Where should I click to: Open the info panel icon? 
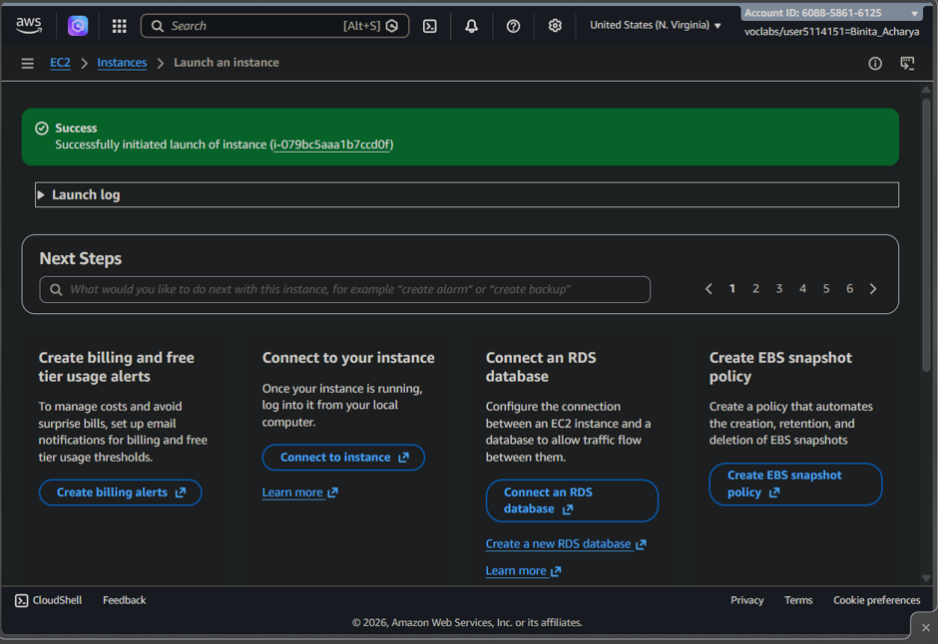point(874,64)
